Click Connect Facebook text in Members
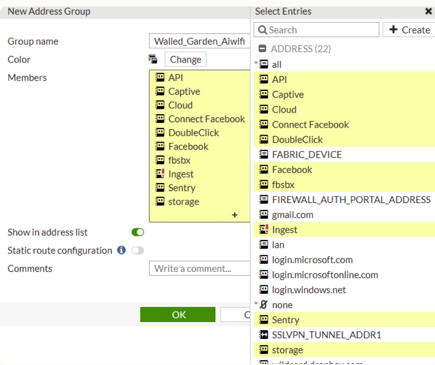Image resolution: width=435 pixels, height=365 pixels. pyautogui.click(x=207, y=119)
